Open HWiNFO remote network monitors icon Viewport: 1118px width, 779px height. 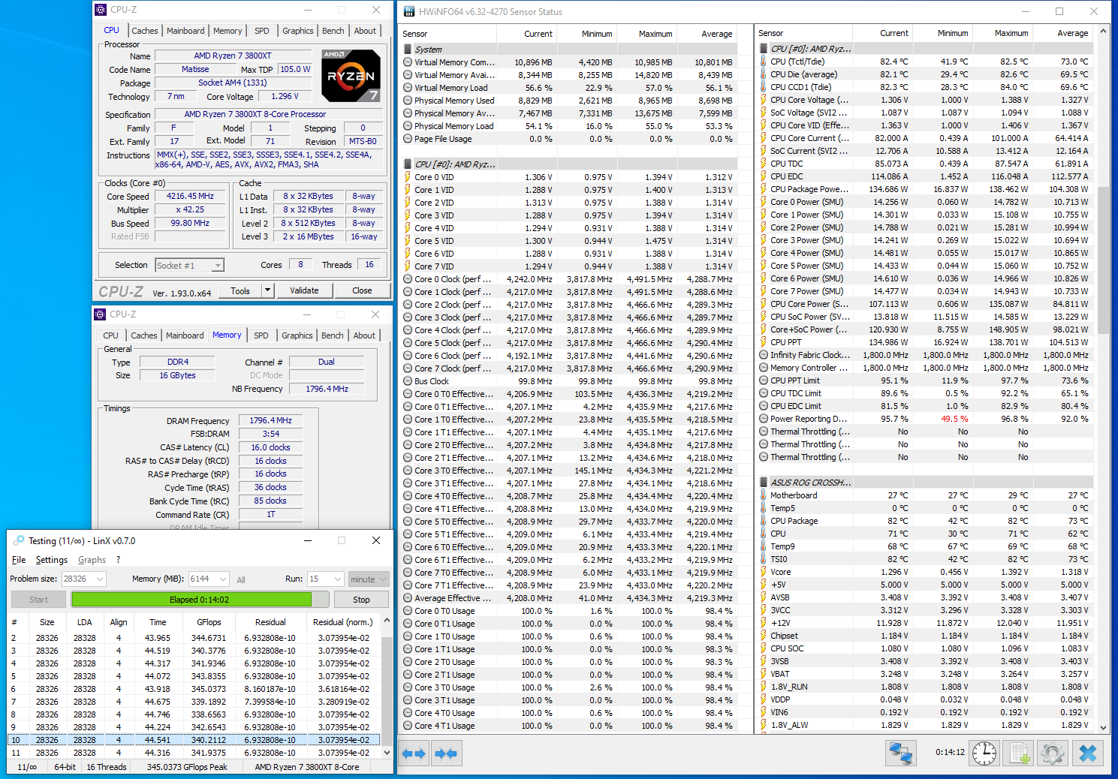point(900,753)
